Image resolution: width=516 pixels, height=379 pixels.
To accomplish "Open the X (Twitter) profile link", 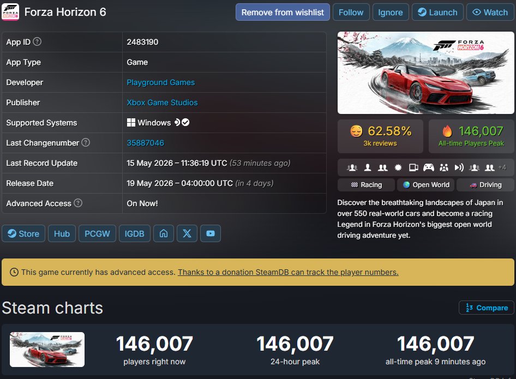I will tap(187, 233).
